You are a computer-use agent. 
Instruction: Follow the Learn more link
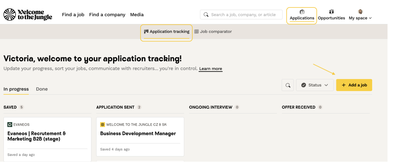point(210,69)
